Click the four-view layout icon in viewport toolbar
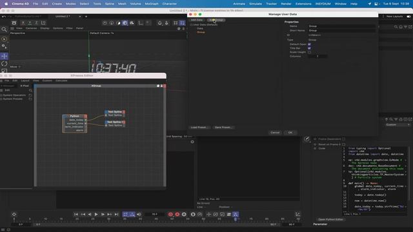Screen dimensions: 413x232 (176, 23)
